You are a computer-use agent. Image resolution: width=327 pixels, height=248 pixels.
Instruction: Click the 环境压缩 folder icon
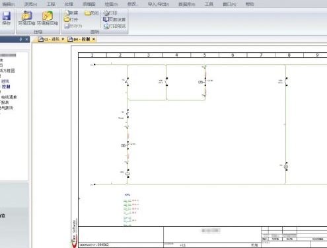pyautogui.click(x=27, y=16)
